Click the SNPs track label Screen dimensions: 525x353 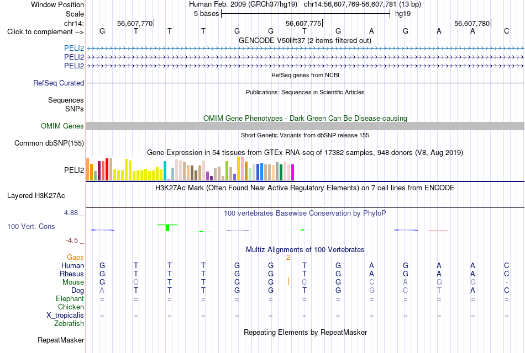(x=75, y=109)
